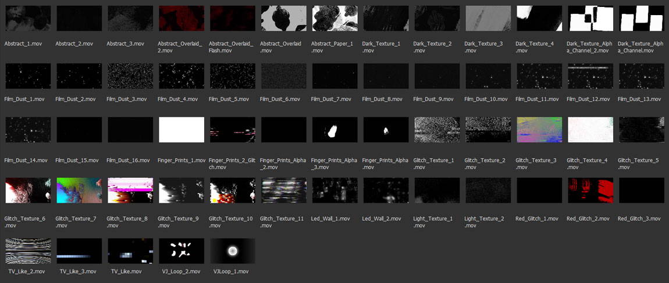This screenshot has height=283, width=669.
Task: Select the VJ_Loop_2.mov thumbnail
Action: click(x=182, y=251)
